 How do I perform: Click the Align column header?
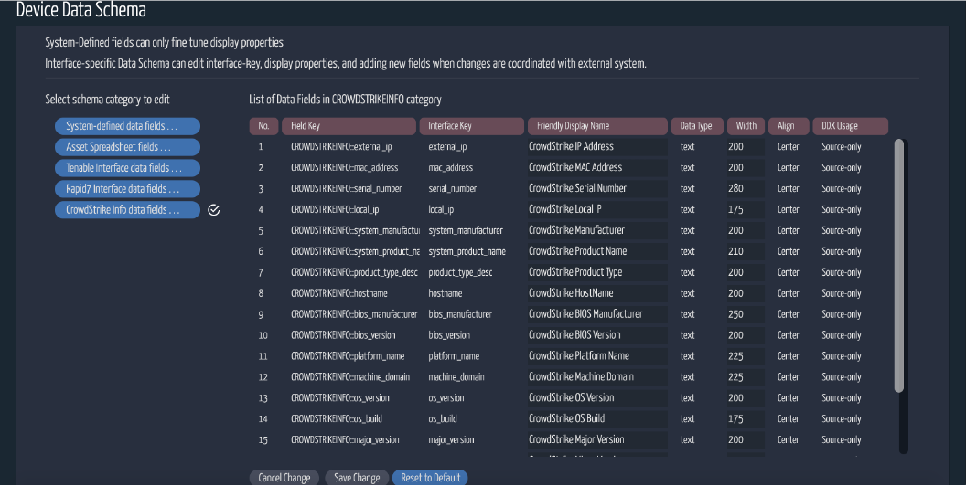[788, 126]
